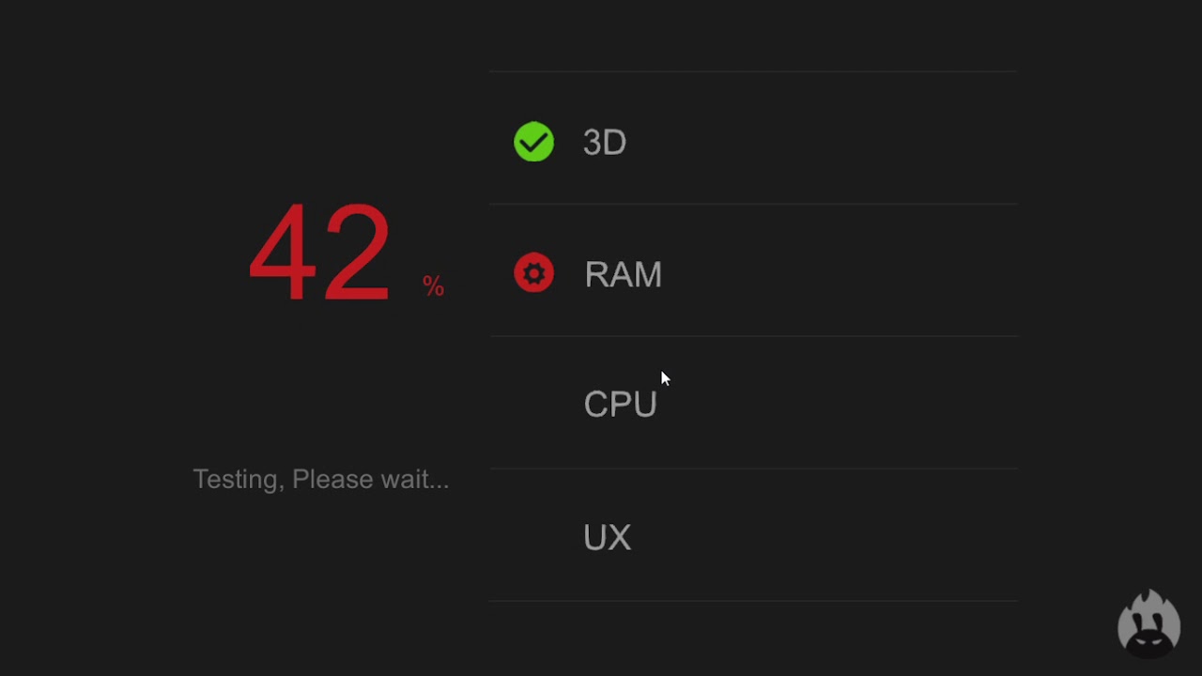Click the red digit 4 in progress

[x=282, y=252]
